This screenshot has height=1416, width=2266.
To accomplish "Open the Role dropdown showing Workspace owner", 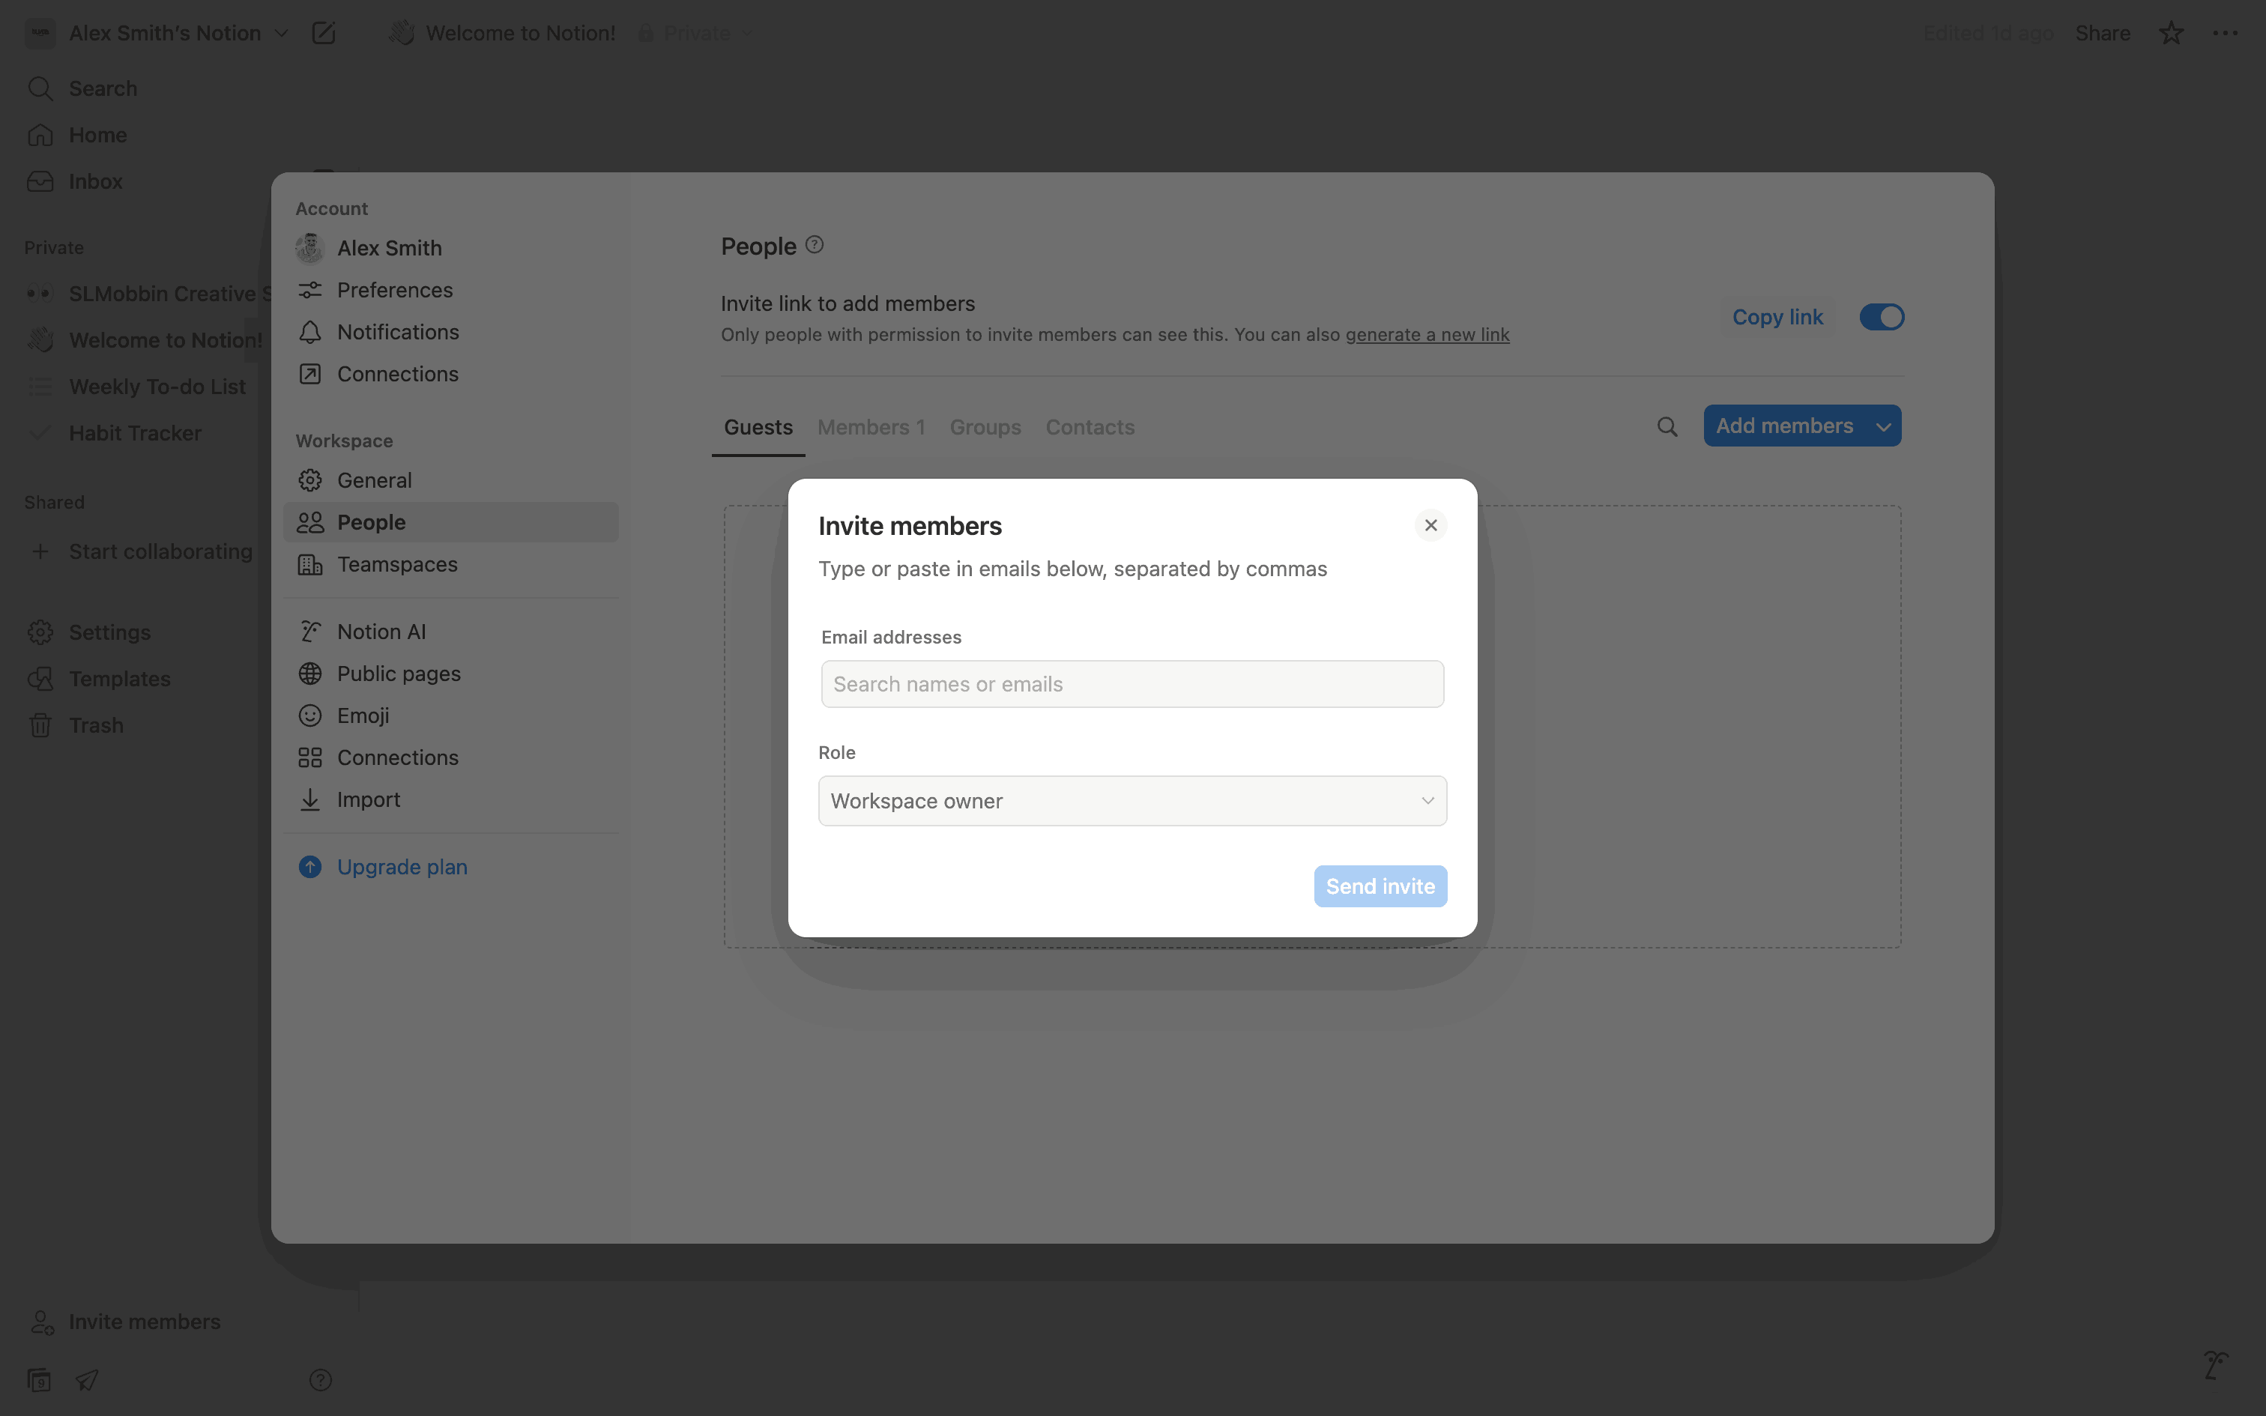I will tap(1132, 801).
